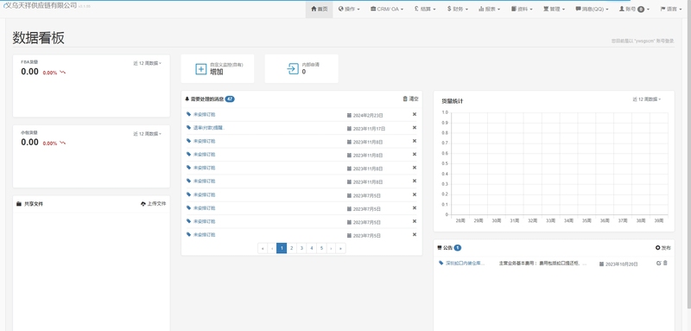The width and height of the screenshot is (691, 331).
Task: Click the 公告 panel header icon
Action: (440, 248)
